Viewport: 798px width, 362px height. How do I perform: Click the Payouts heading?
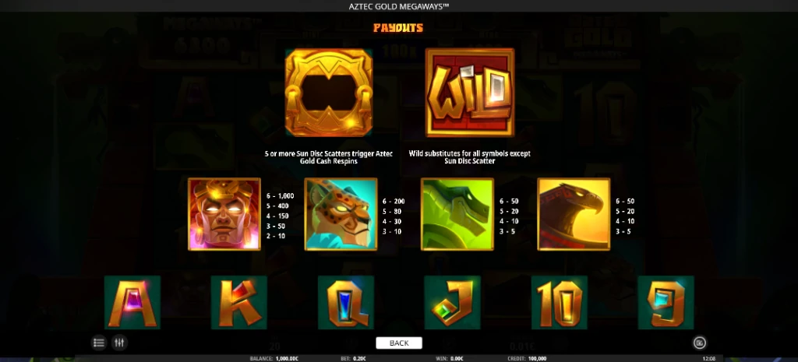(x=398, y=27)
